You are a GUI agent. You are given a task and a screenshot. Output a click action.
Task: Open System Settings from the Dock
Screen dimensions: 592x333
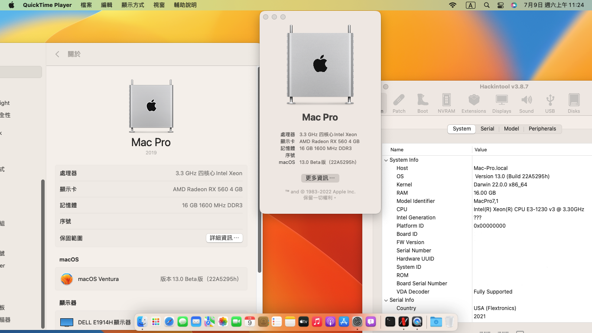point(357,322)
